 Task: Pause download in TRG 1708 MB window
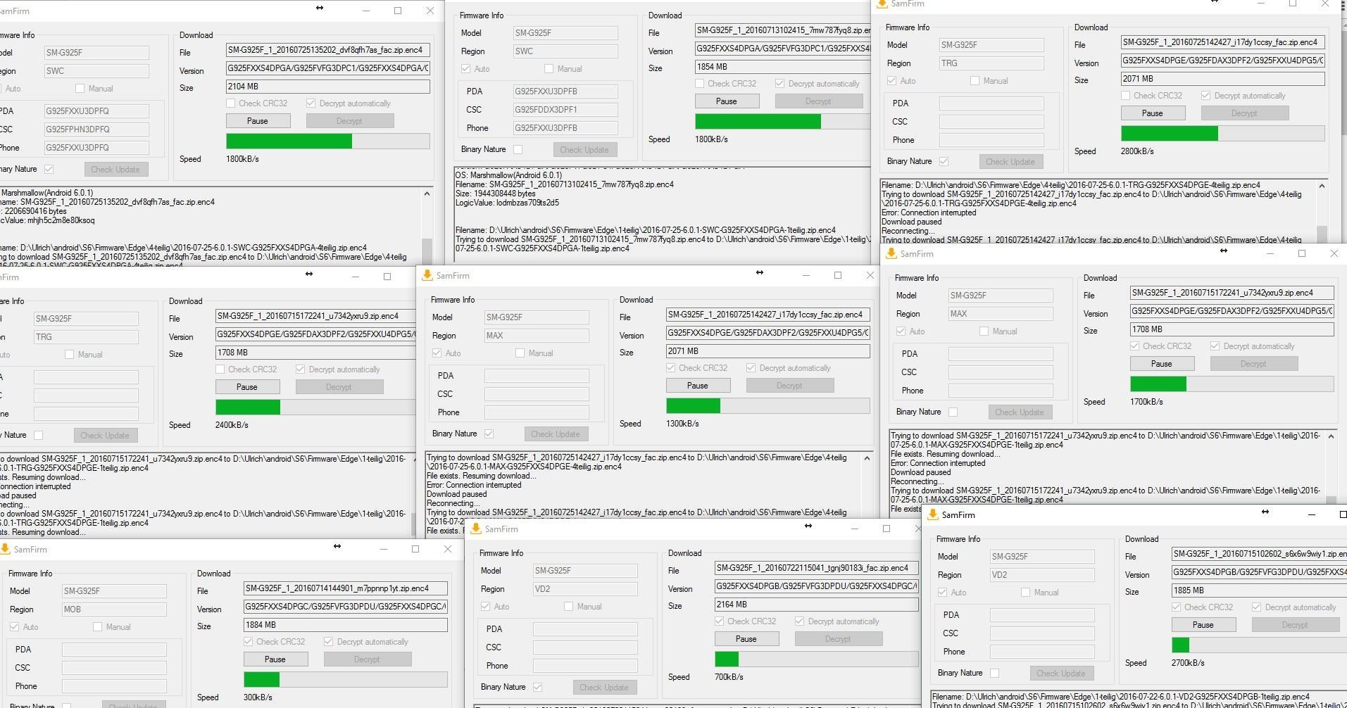coord(247,387)
